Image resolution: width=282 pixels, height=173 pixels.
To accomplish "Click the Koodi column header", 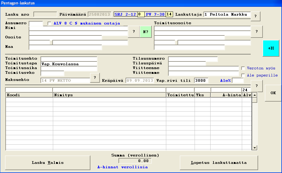I will click(29, 95).
